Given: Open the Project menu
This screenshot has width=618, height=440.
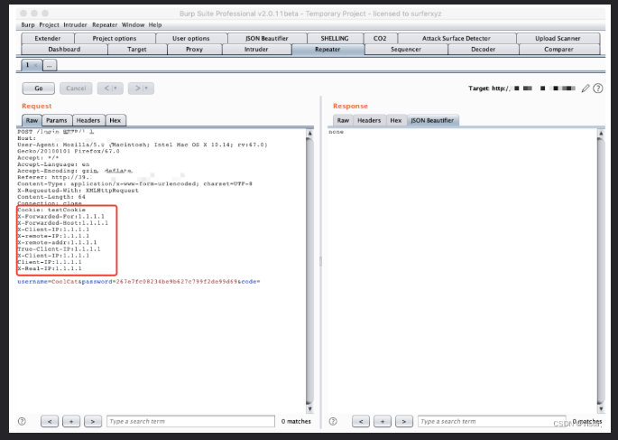Looking at the screenshot, I should [49, 25].
